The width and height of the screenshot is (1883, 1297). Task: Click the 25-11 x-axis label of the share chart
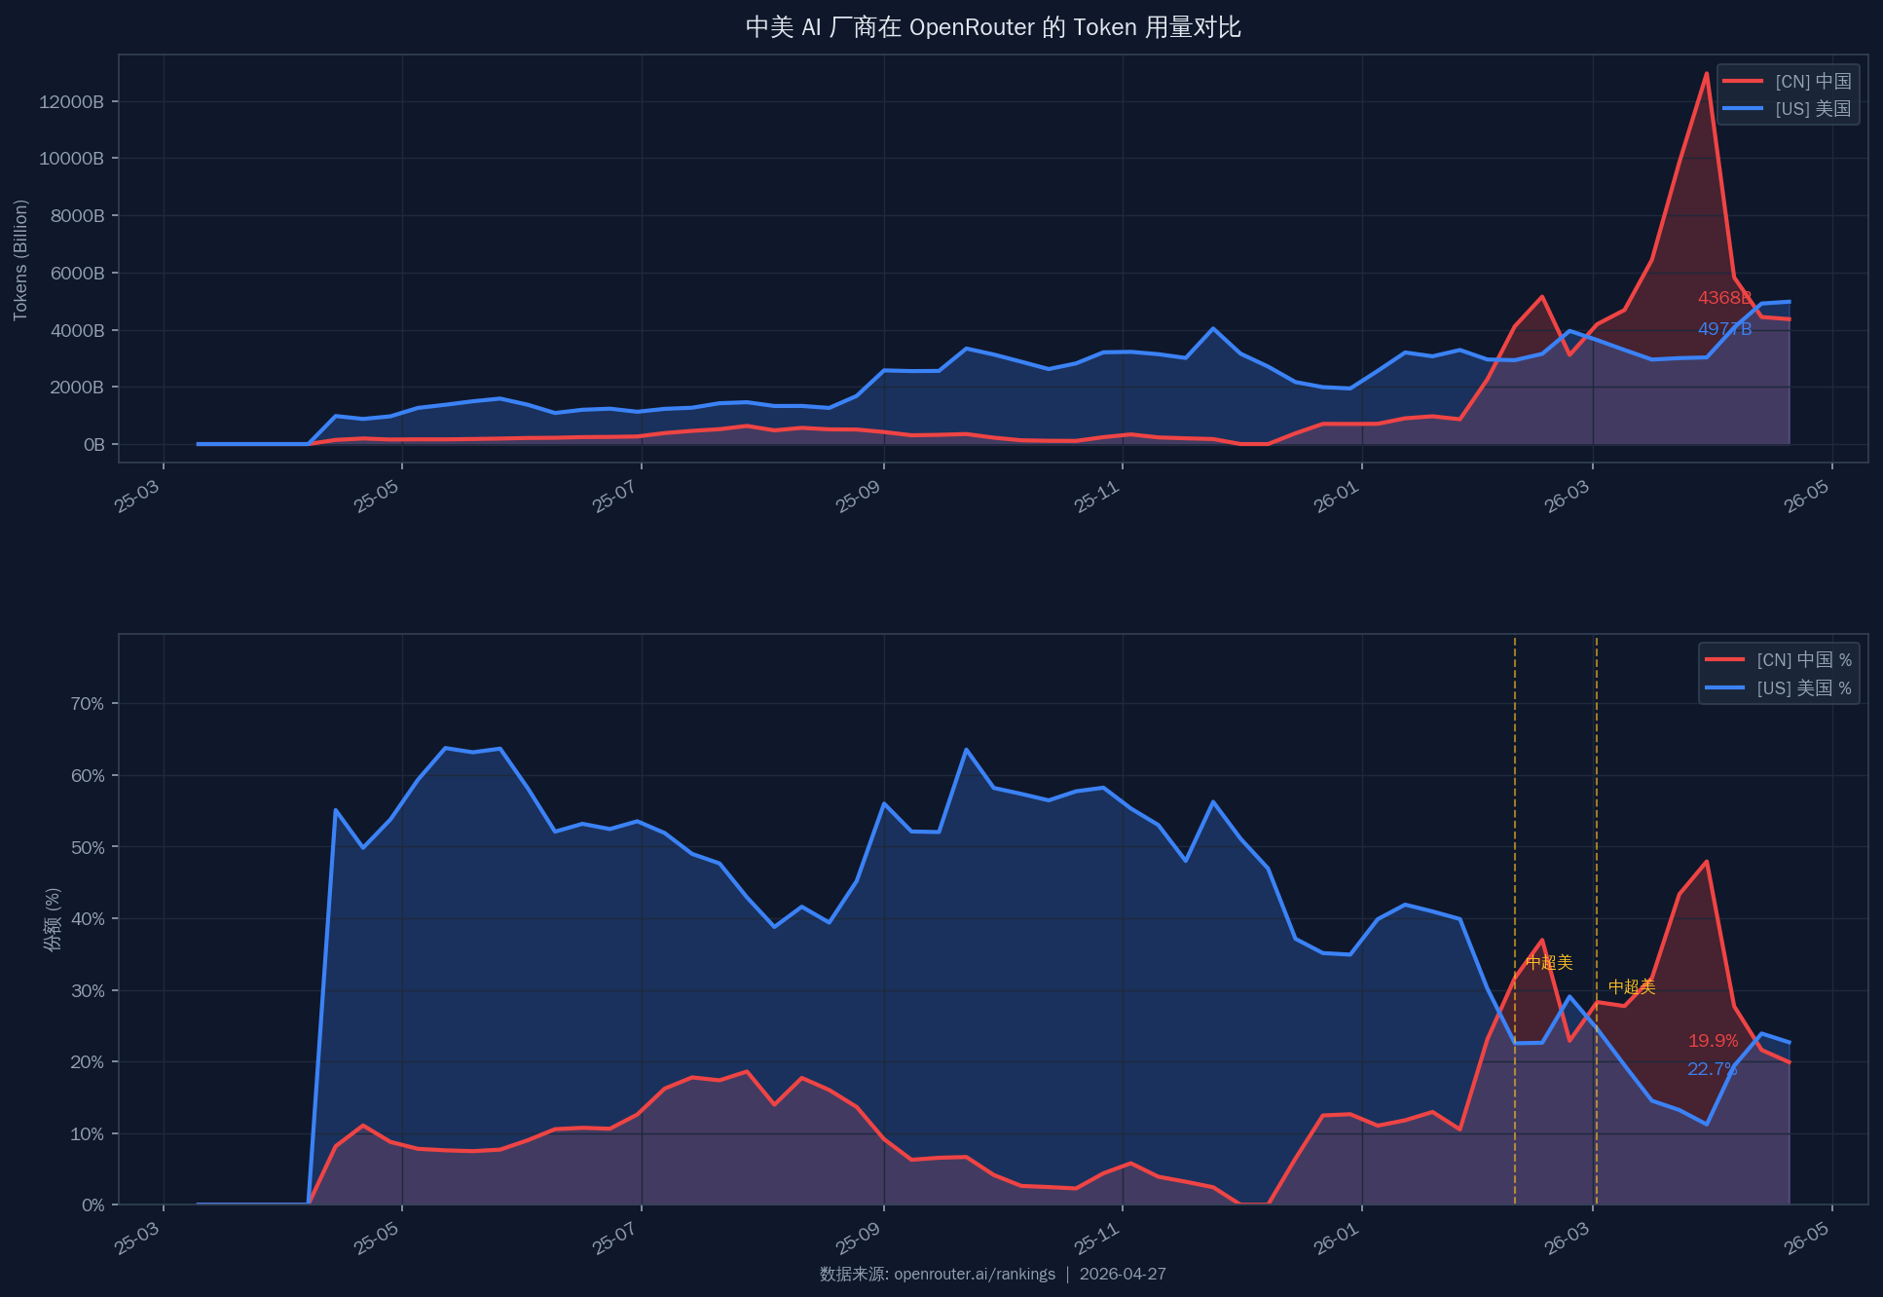(x=1096, y=1239)
